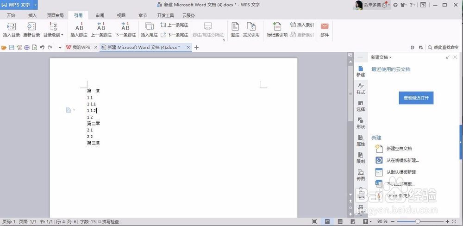The image size is (463, 226).
Task: Click the 更新目录 button
Action: (31, 30)
